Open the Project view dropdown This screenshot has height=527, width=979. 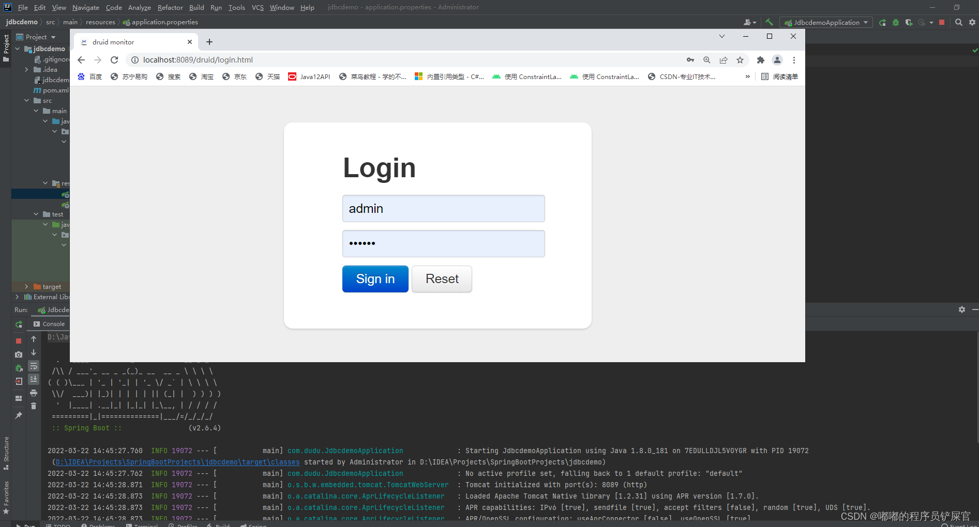pos(53,37)
